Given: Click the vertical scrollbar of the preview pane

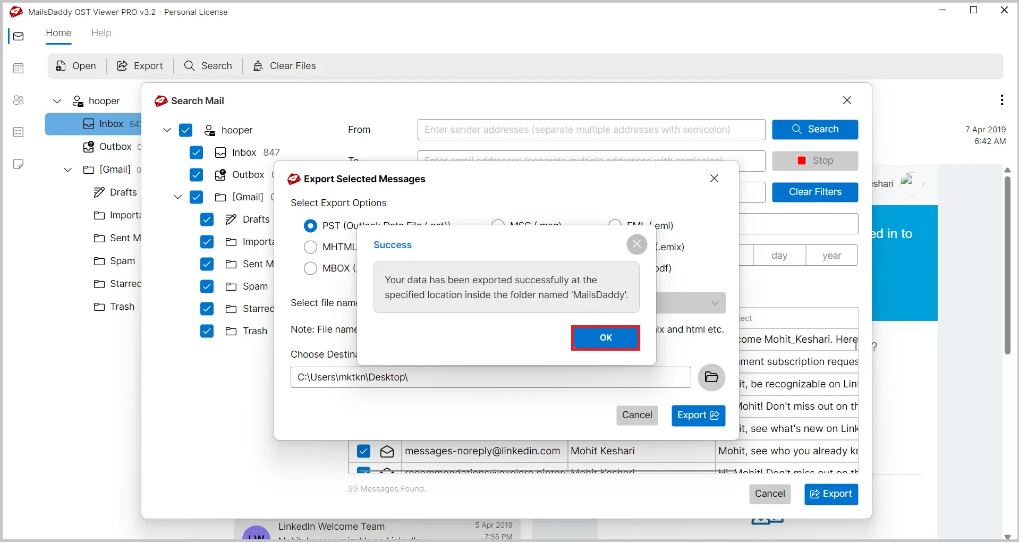Looking at the screenshot, I should coord(1007,266).
